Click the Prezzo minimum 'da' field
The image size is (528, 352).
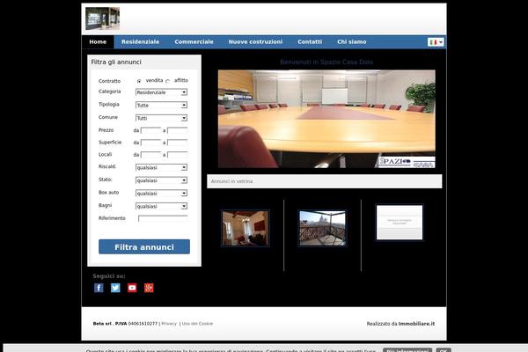pyautogui.click(x=150, y=130)
